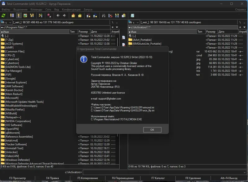Viewport: 248px width, 182px height.
Task: Switch to thumbnail view mode icon
Action: (25, 15)
